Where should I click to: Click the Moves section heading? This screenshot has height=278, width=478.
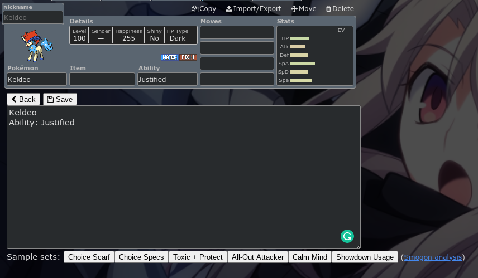tap(211, 21)
